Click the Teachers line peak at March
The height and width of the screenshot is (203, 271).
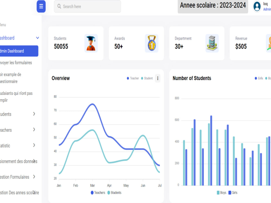(92, 104)
